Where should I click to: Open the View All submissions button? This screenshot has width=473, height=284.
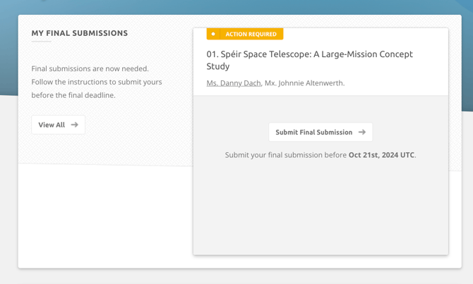click(58, 125)
